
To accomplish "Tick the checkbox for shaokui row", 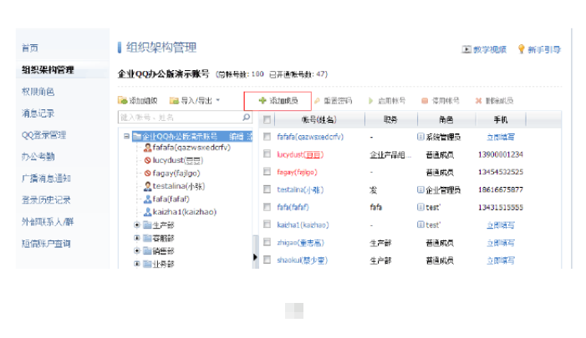I will [267, 260].
